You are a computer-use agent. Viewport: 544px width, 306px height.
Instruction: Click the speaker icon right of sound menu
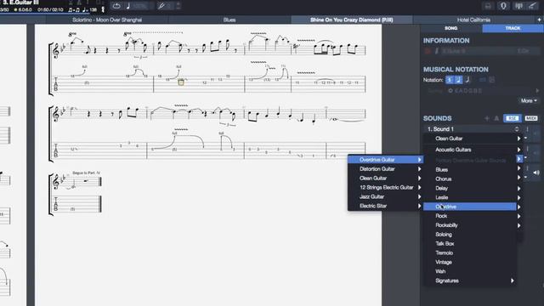click(x=536, y=173)
